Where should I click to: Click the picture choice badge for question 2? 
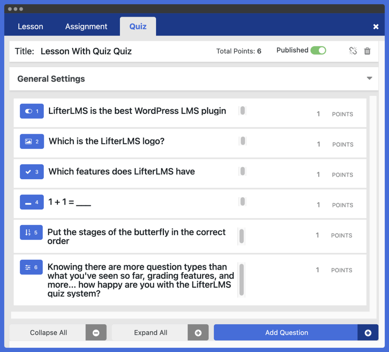click(32, 141)
